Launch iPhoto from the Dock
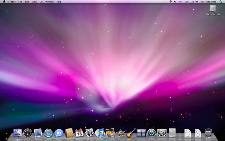Viewport: 225px width, 141px height. tap(110, 133)
